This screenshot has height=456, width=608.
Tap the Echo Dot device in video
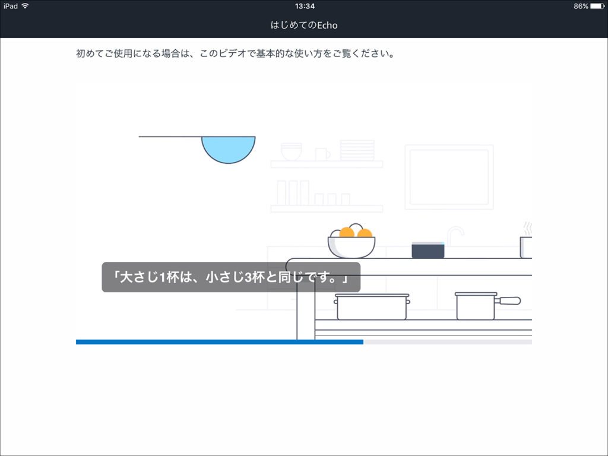pos(427,250)
